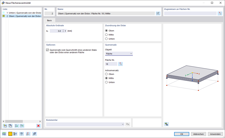Viewport: 225px width, 138px height.
Task: Click the preview view settings icon below the graphic
Action: 166,124
